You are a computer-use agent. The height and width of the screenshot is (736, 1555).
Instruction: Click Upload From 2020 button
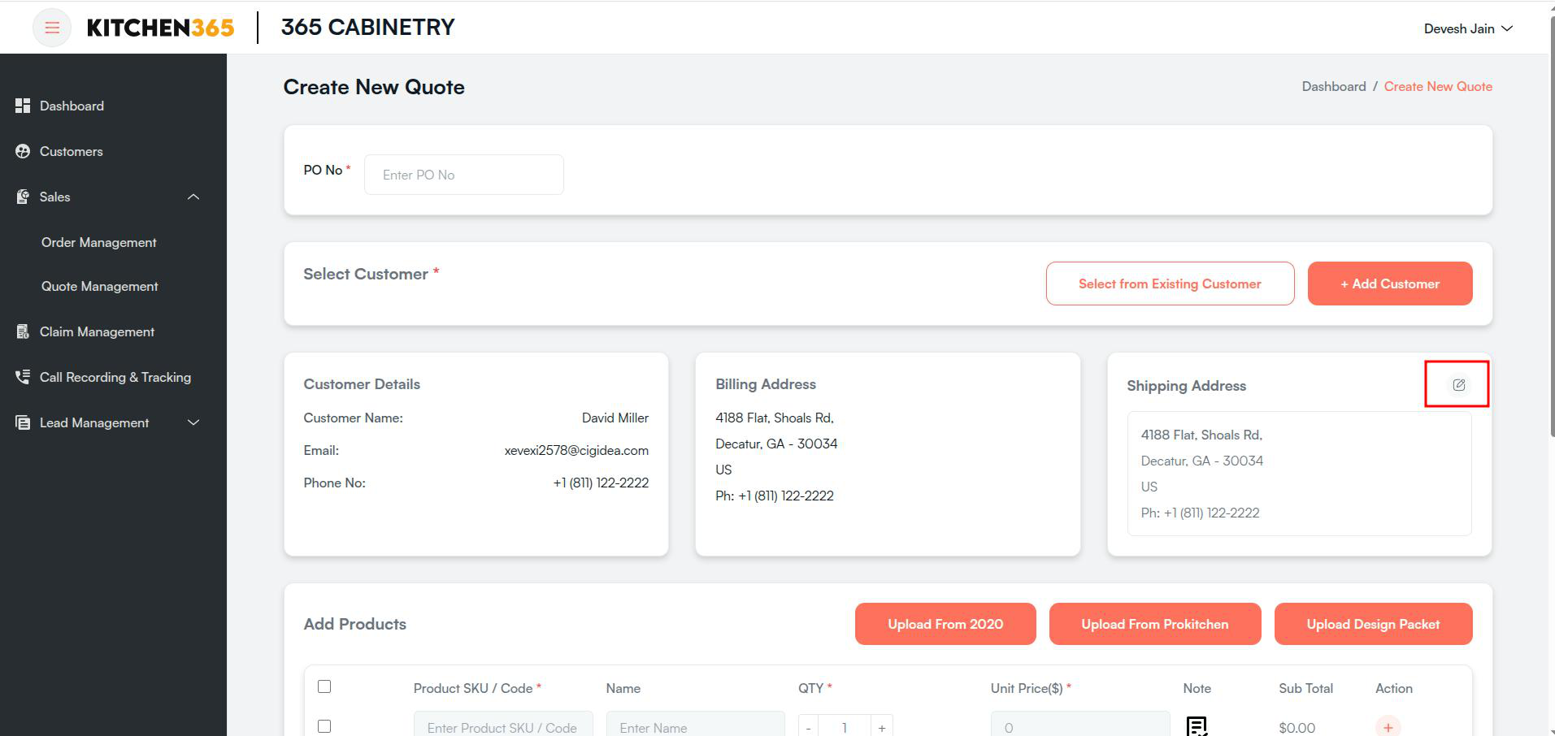[945, 624]
